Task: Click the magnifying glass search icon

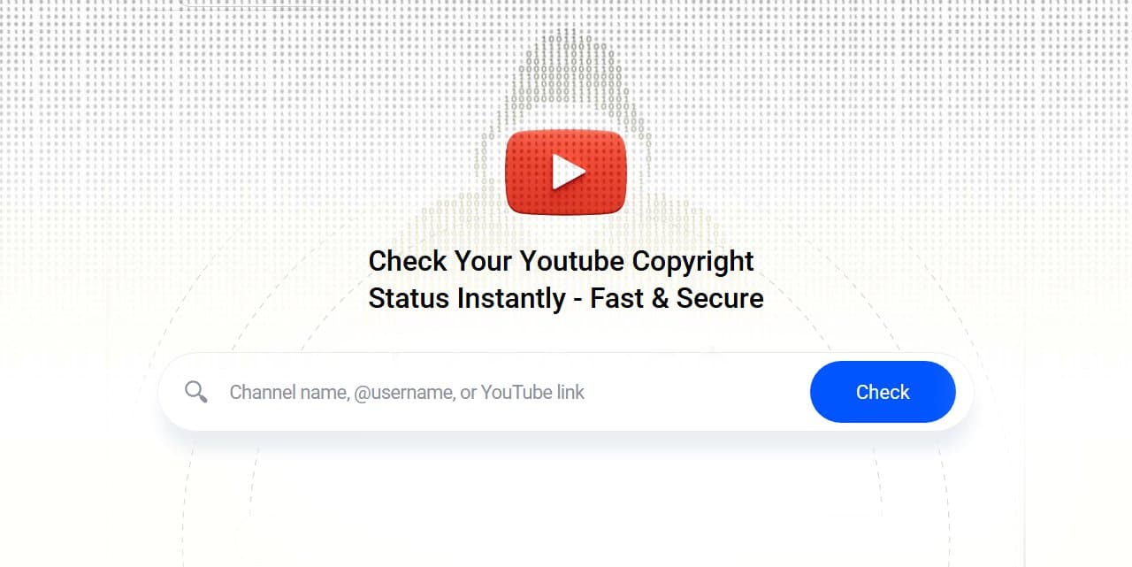Action: click(196, 392)
